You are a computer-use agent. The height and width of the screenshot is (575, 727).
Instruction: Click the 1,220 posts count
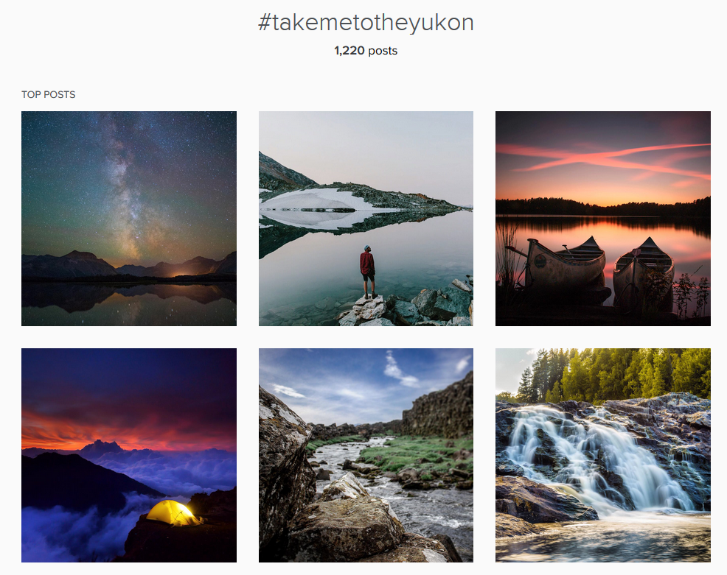click(x=366, y=51)
